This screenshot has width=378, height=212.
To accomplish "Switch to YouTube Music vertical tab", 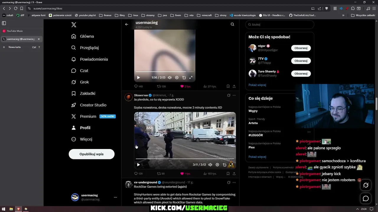I will click(21, 31).
